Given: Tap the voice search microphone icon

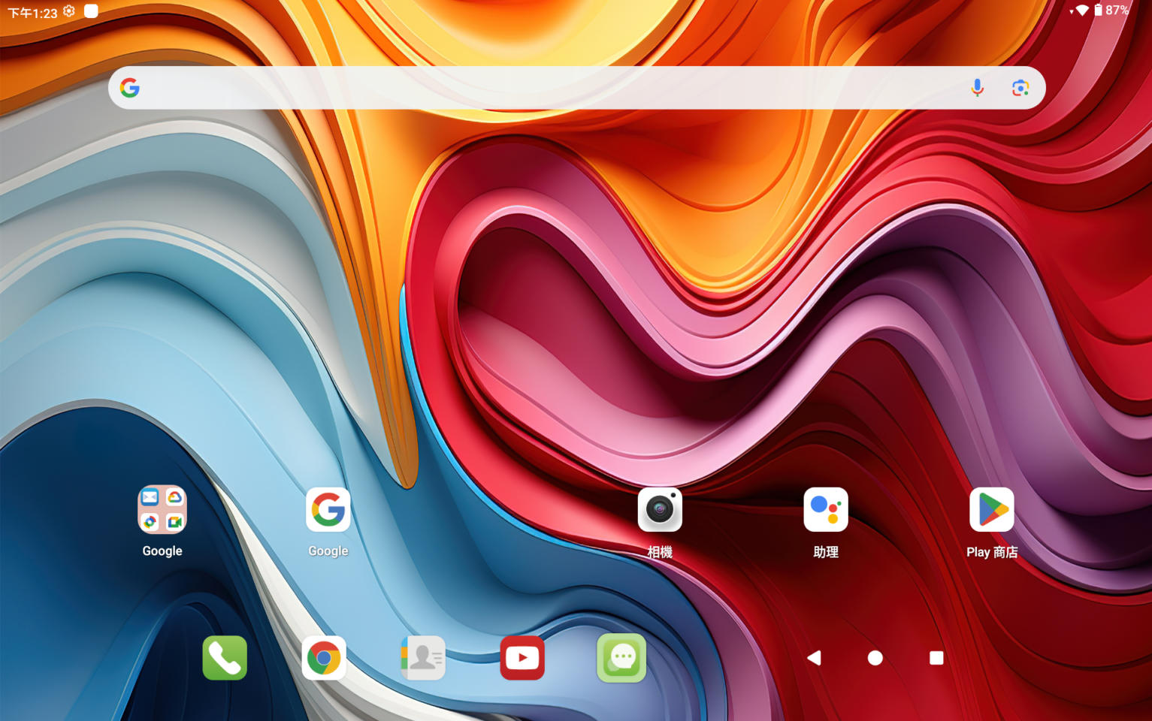Looking at the screenshot, I should point(977,88).
